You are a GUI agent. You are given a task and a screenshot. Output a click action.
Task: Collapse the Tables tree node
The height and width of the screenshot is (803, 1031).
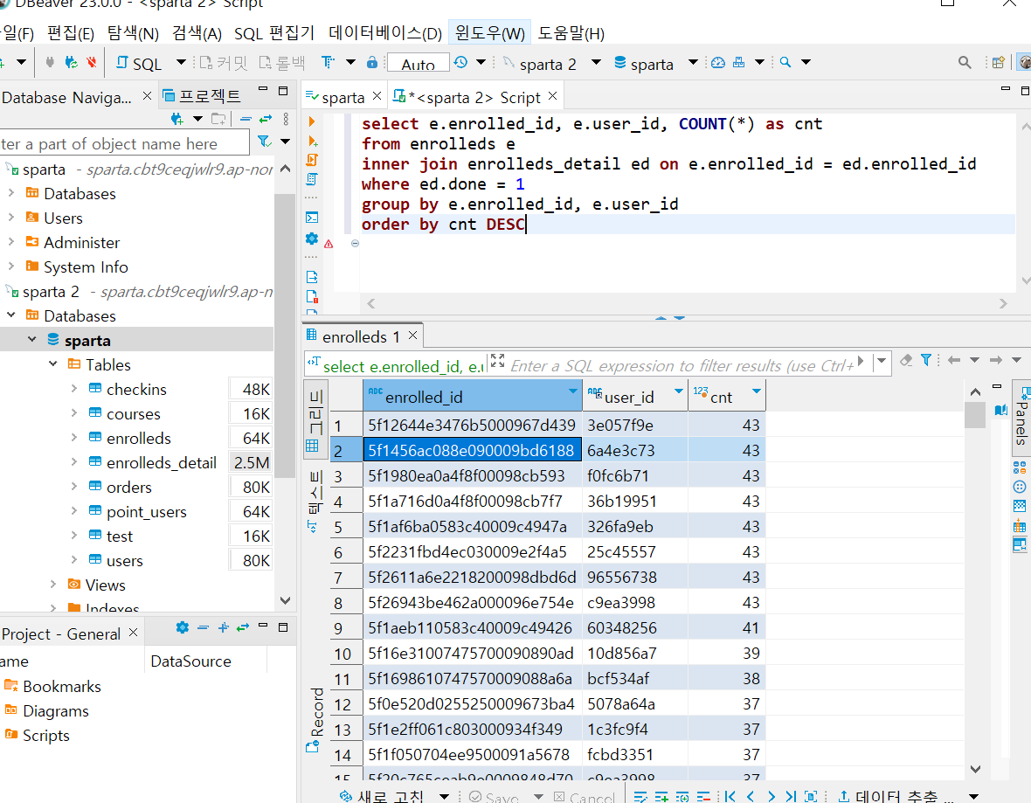click(53, 363)
